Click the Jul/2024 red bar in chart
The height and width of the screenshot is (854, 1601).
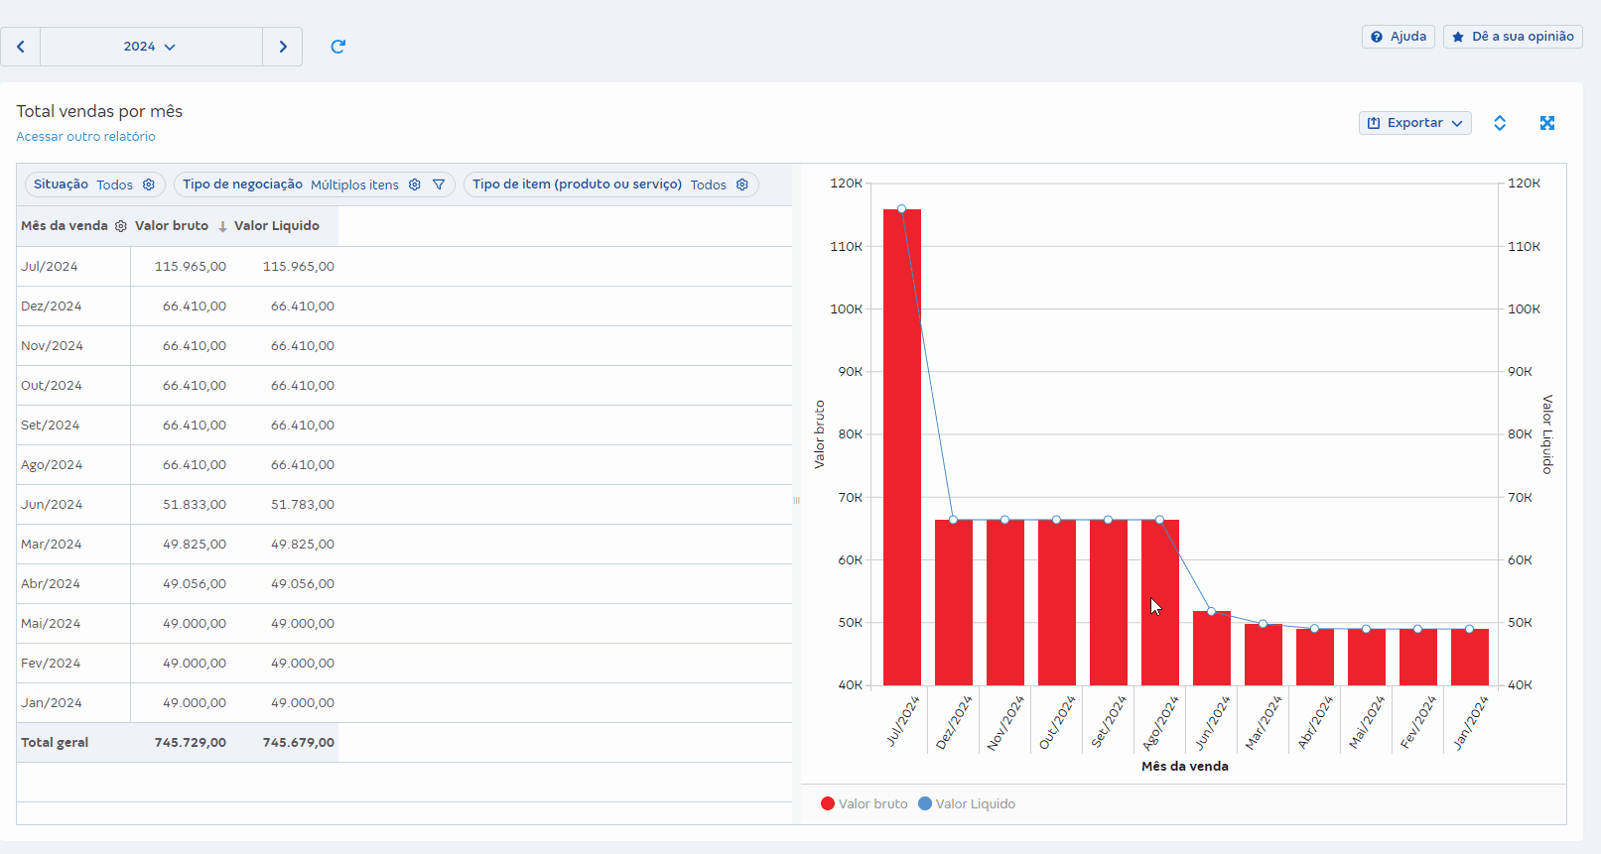902,446
